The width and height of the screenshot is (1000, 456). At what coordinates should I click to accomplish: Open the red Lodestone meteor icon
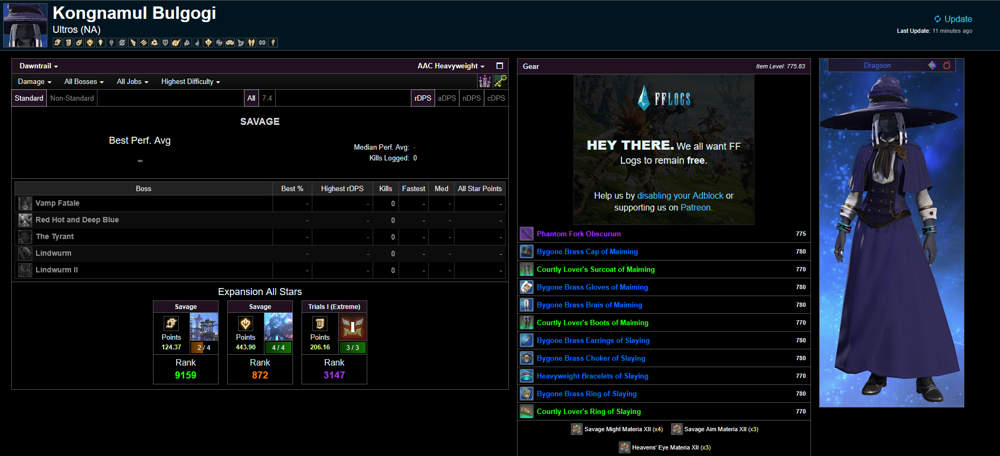click(x=947, y=65)
